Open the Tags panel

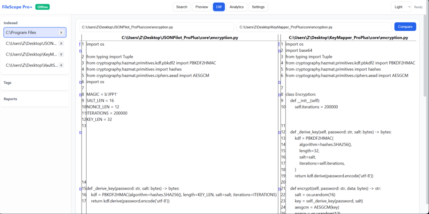35,82
